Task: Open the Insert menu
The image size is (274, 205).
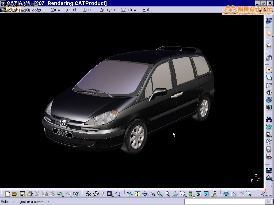Action: tap(71, 10)
